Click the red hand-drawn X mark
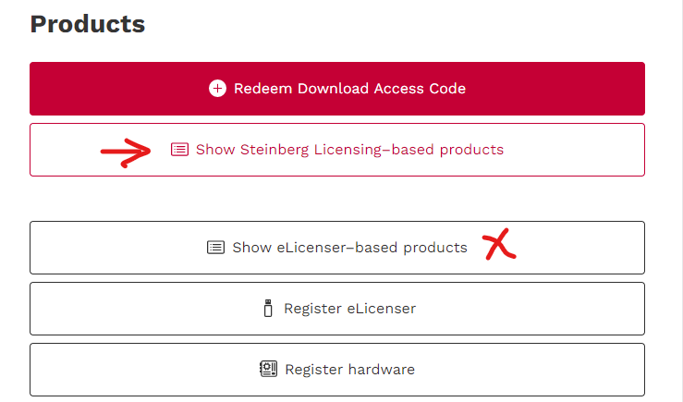Image resolution: width=683 pixels, height=402 pixels. [x=497, y=246]
